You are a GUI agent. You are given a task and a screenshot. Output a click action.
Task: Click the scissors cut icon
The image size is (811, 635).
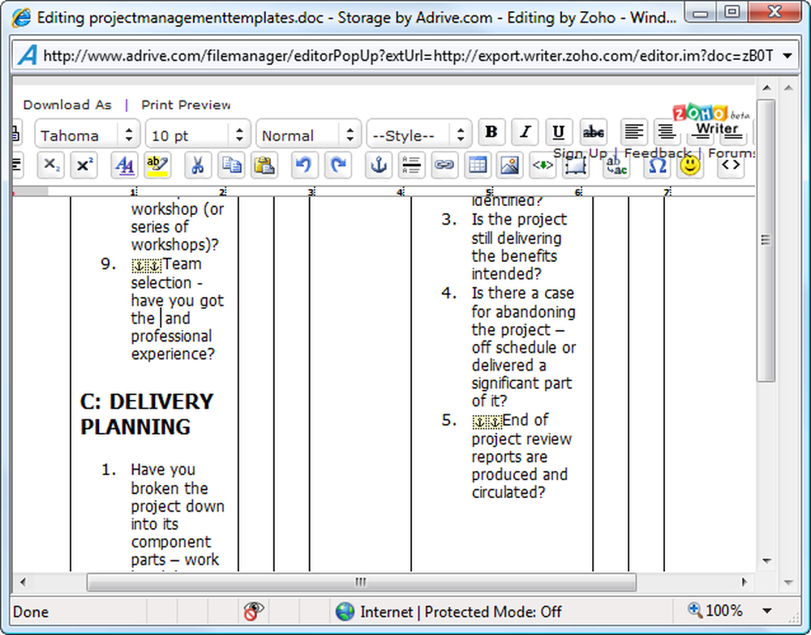[198, 165]
